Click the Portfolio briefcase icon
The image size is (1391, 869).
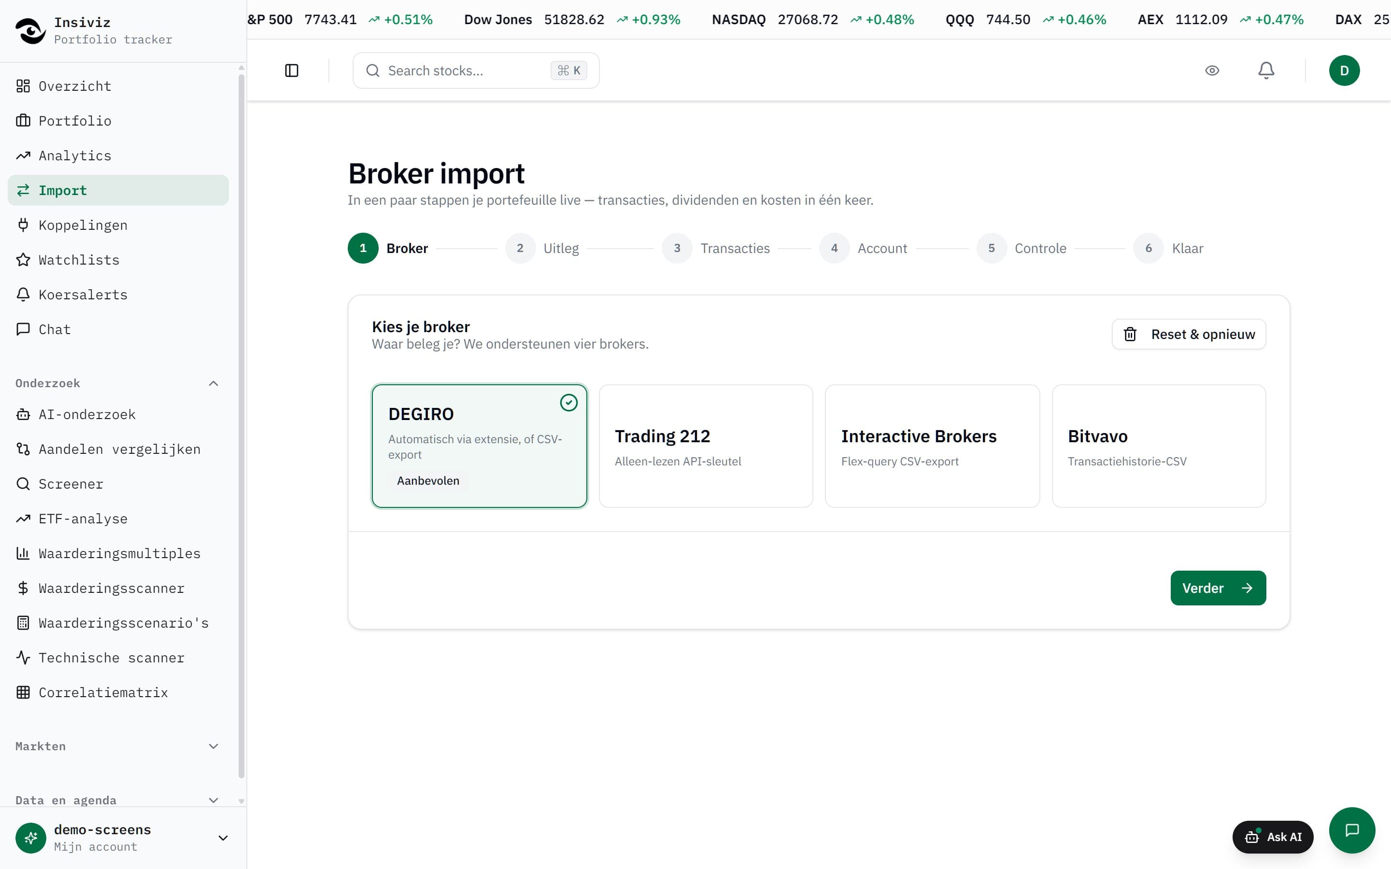click(x=23, y=121)
